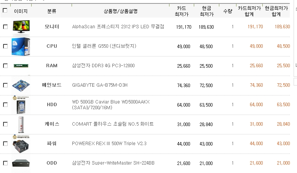Click the WD hard drive image

click(21, 105)
